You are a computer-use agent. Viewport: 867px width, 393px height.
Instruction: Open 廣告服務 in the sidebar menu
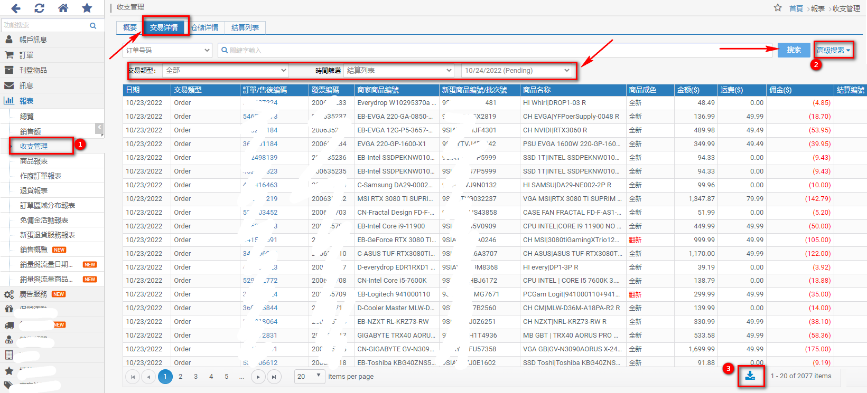click(33, 294)
